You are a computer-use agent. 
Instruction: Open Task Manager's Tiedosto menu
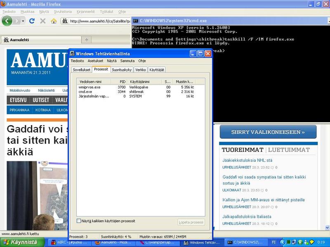coord(77,61)
